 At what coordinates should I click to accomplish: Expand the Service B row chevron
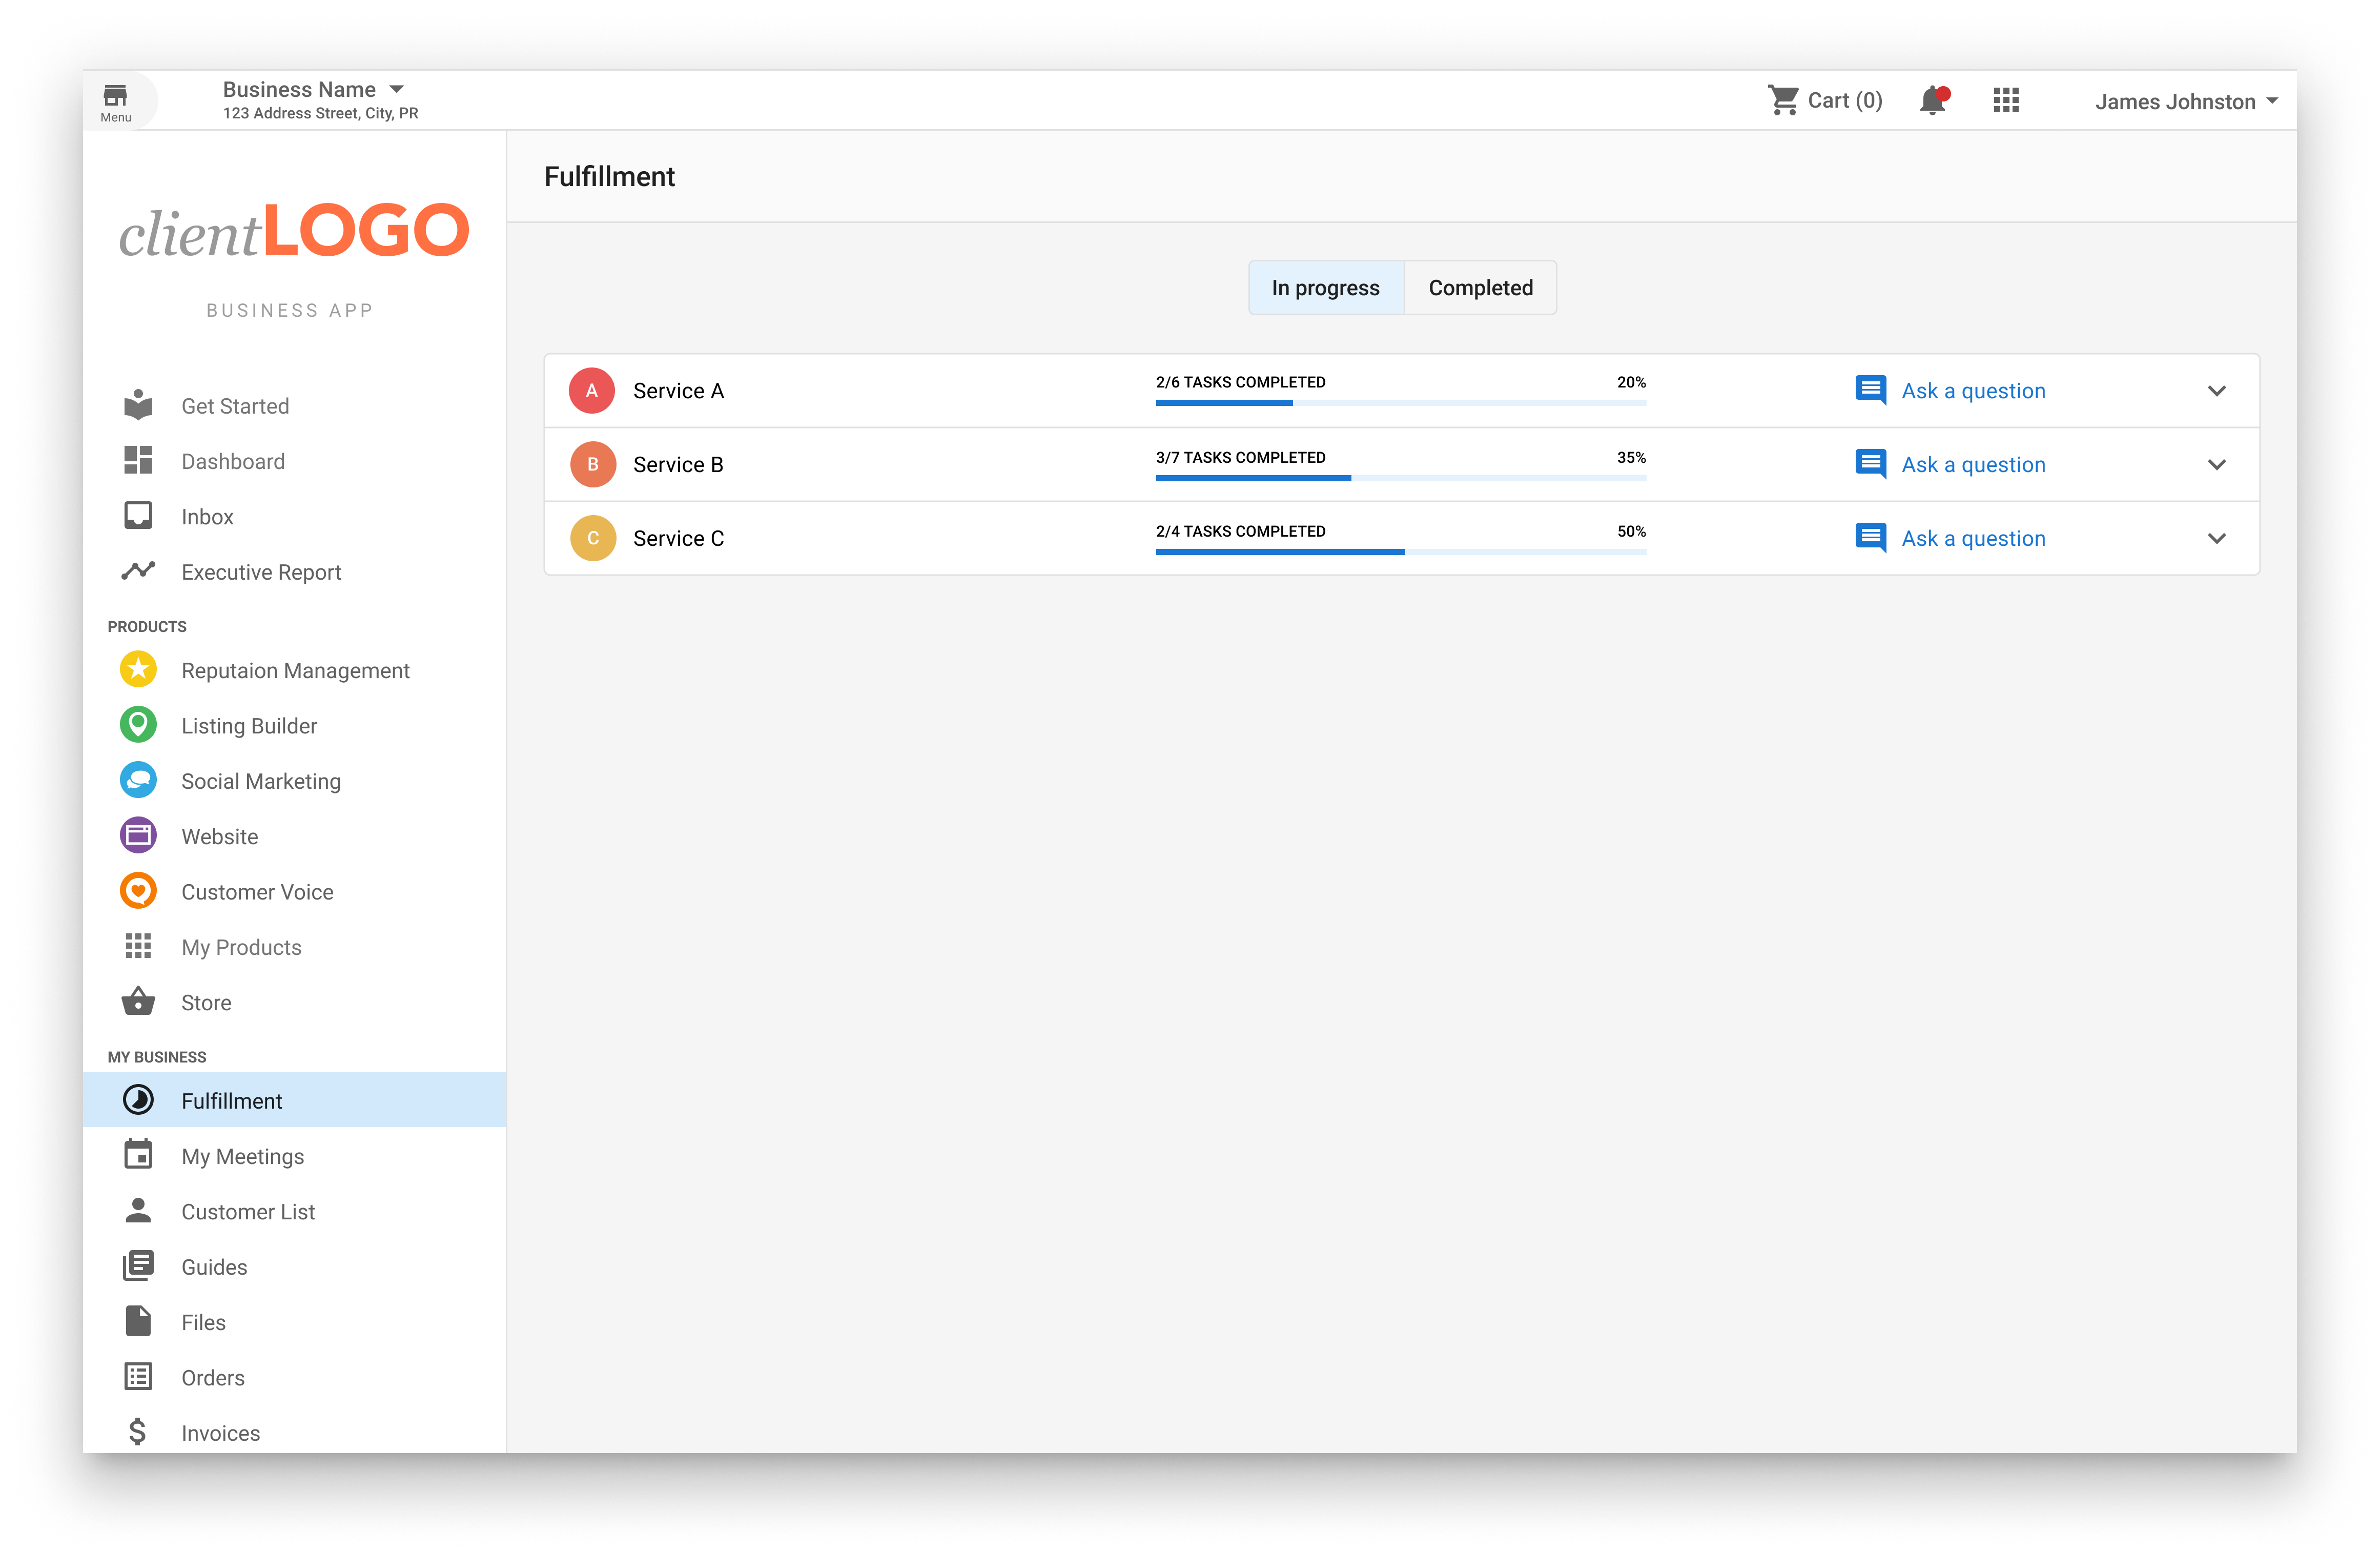tap(2217, 465)
